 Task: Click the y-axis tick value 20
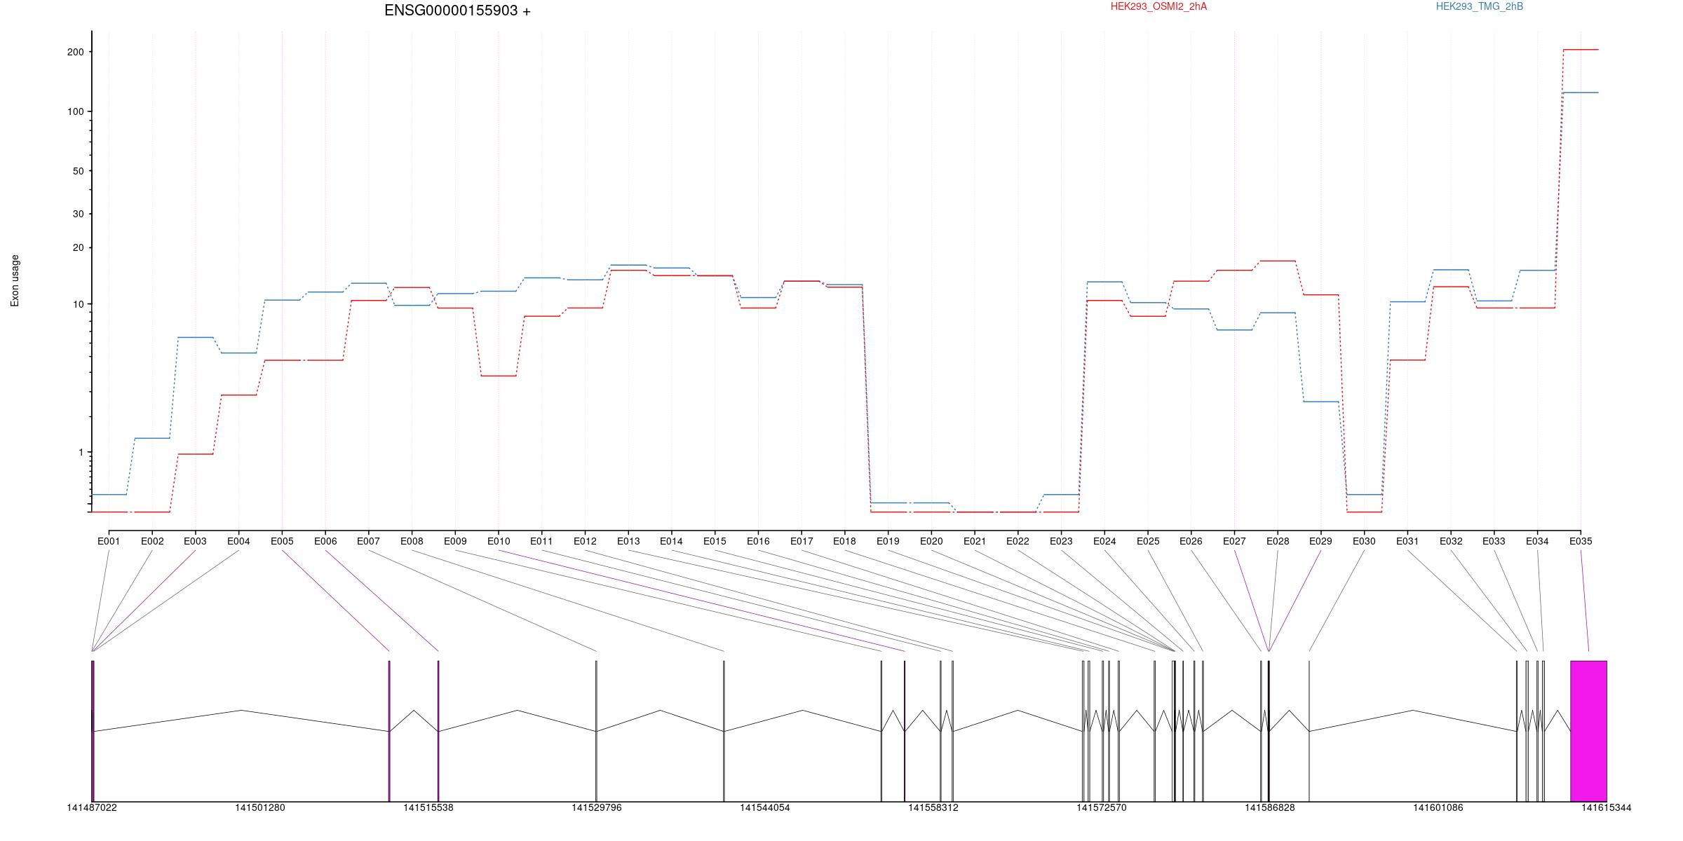(x=78, y=248)
